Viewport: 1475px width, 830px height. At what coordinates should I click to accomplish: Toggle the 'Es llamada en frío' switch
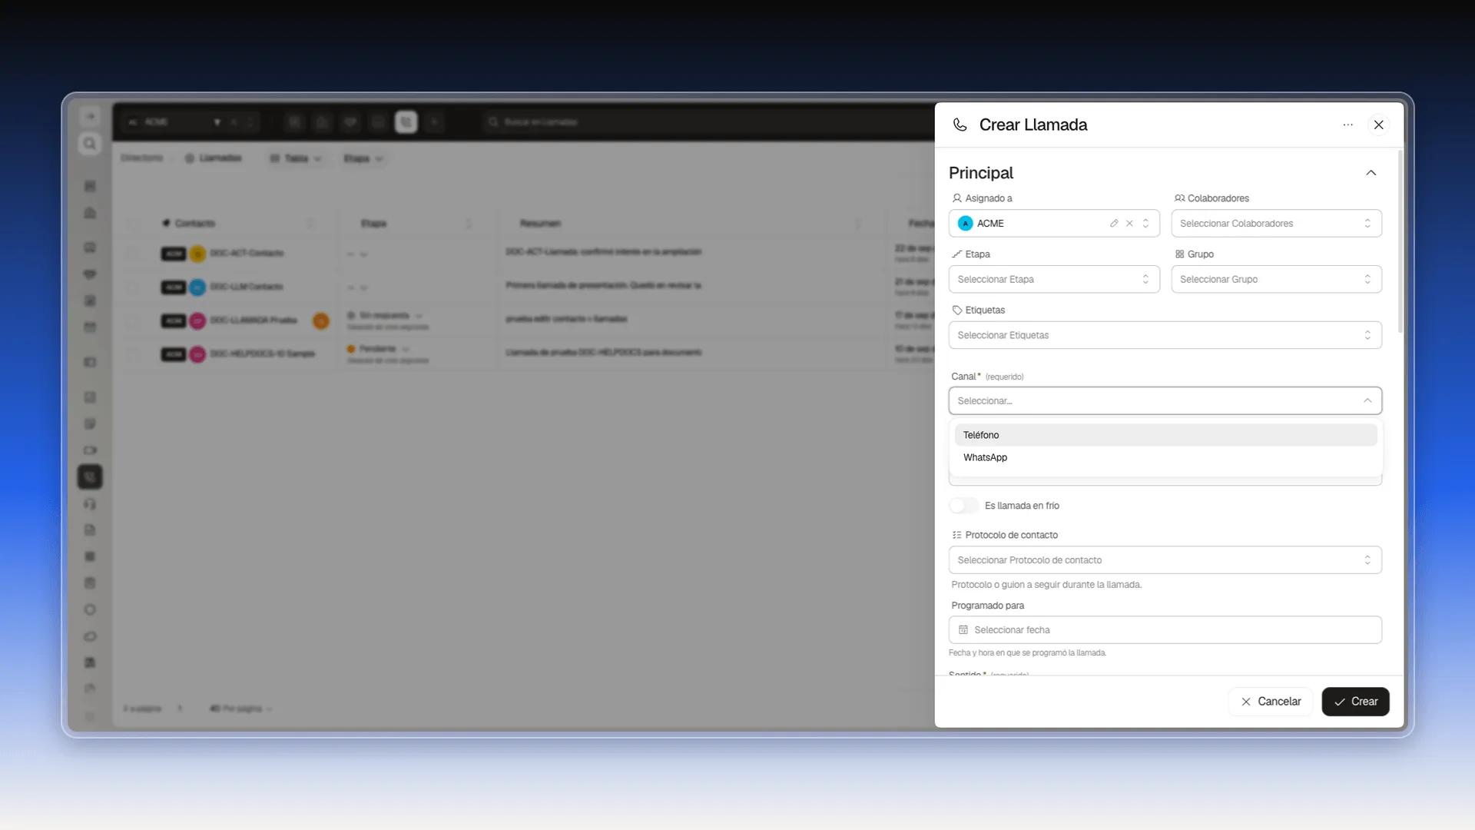coord(963,506)
